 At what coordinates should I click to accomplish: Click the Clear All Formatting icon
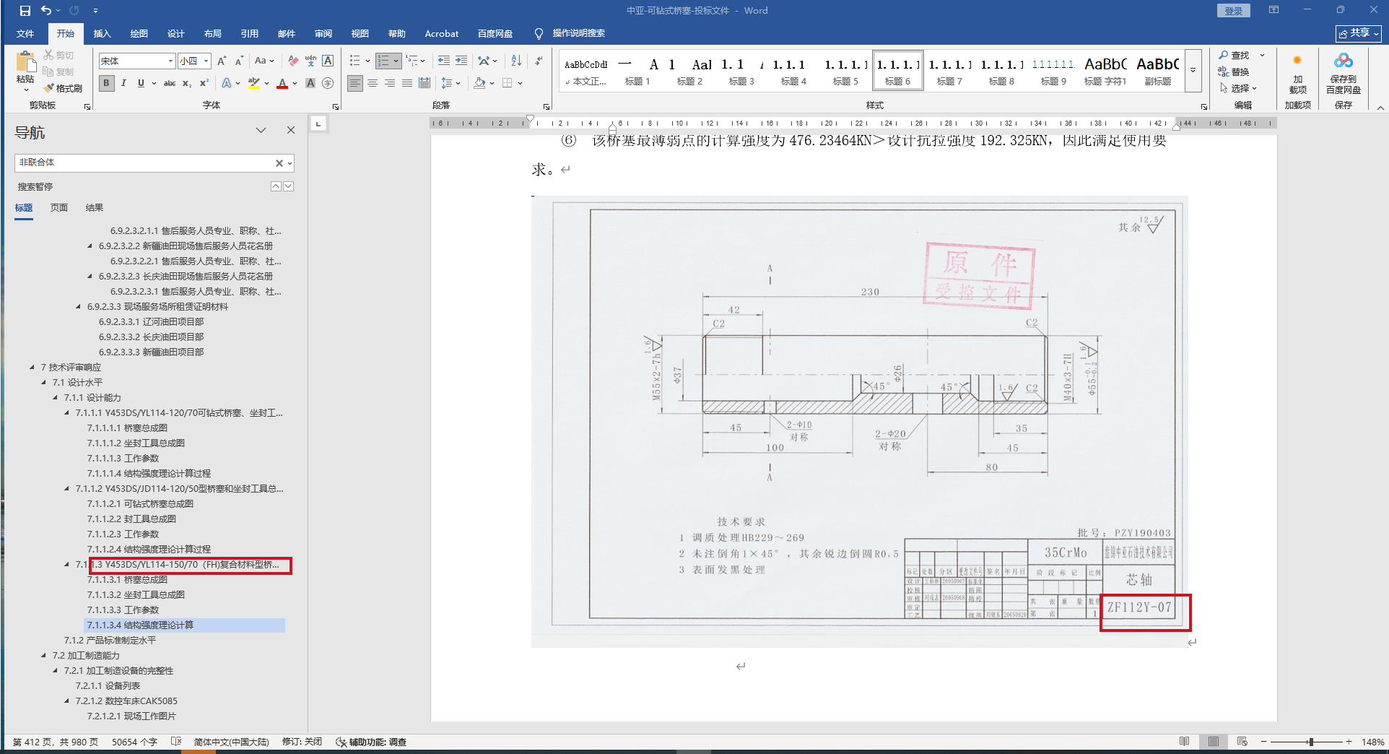tap(293, 61)
